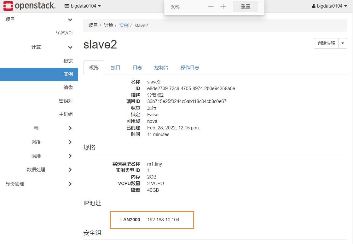
Task: Open 镜像 in the sidebar
Action: [x=68, y=88]
